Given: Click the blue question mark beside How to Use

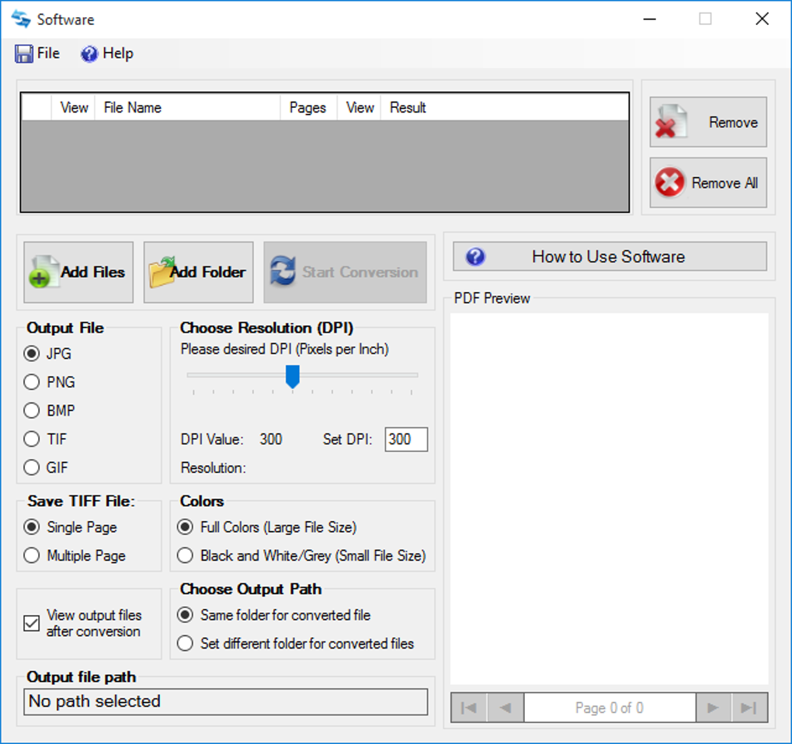Looking at the screenshot, I should (x=474, y=256).
